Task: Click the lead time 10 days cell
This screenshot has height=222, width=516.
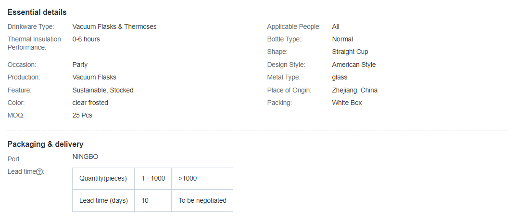Action: point(145,200)
